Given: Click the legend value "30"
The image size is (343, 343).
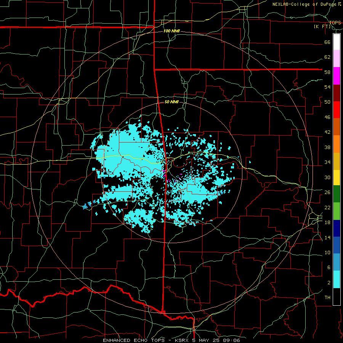Looking at the screenshot, I should [327, 177].
